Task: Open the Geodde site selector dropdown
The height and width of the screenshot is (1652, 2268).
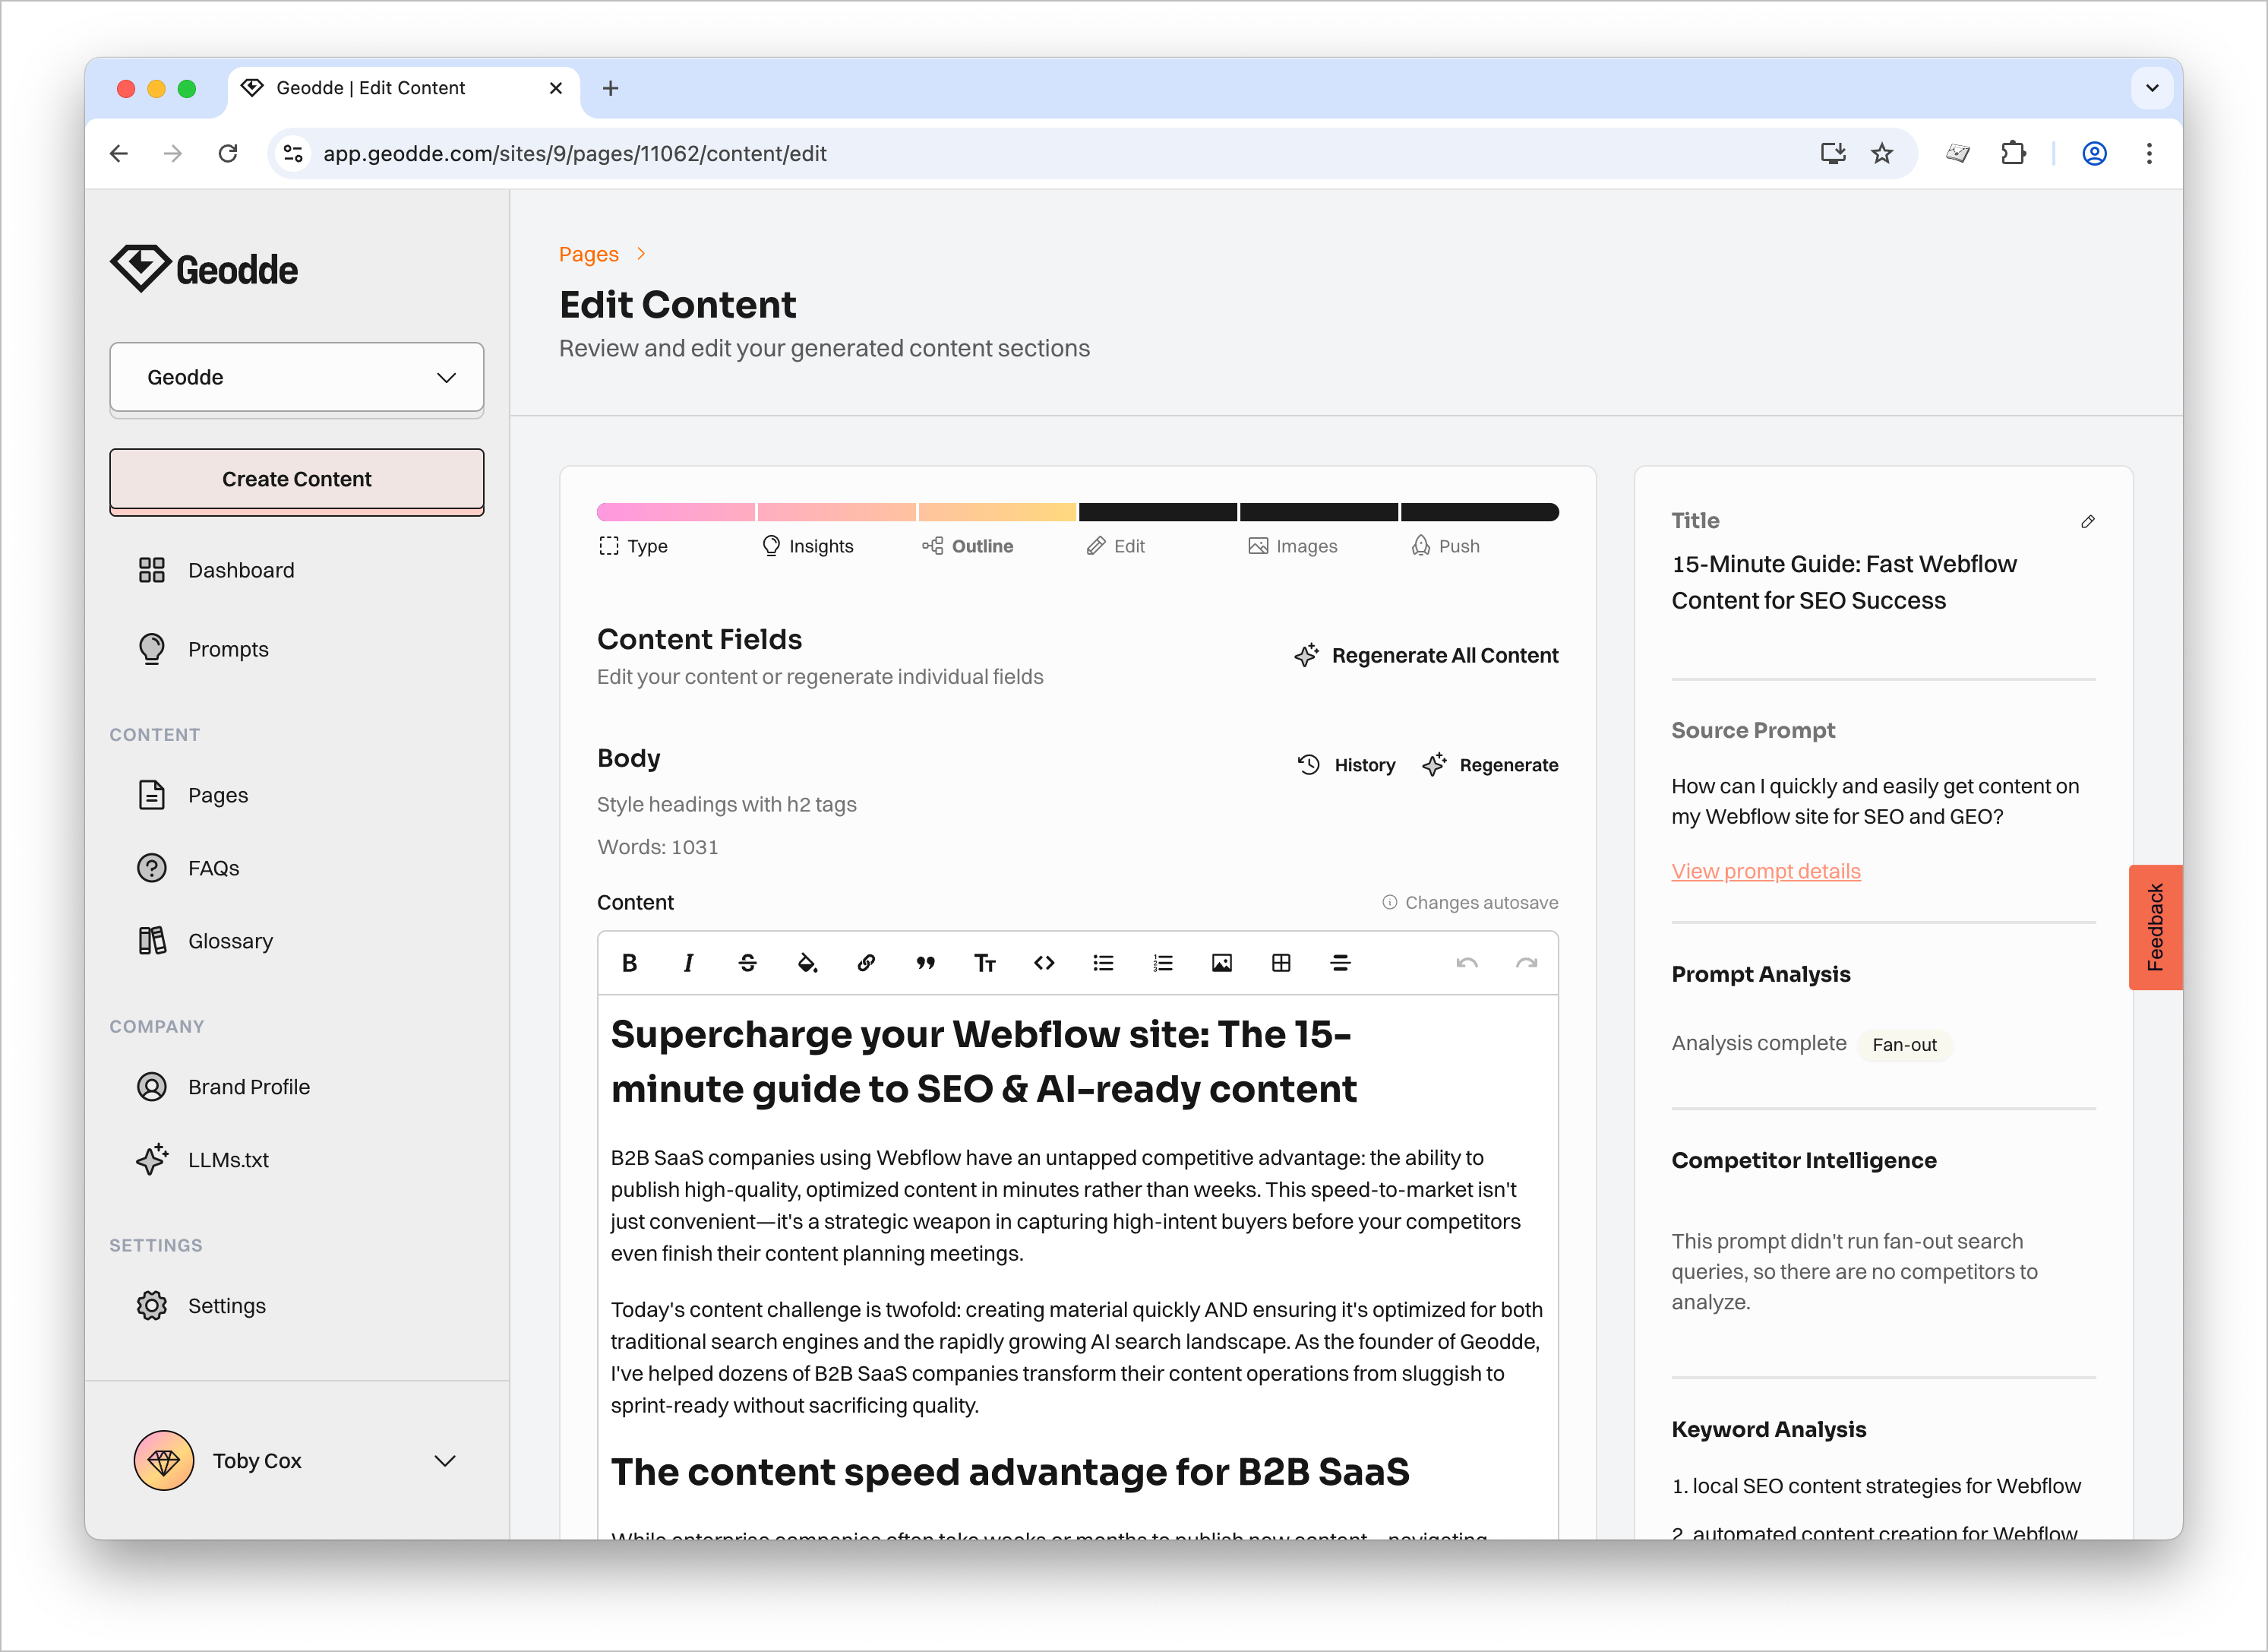Action: (297, 377)
